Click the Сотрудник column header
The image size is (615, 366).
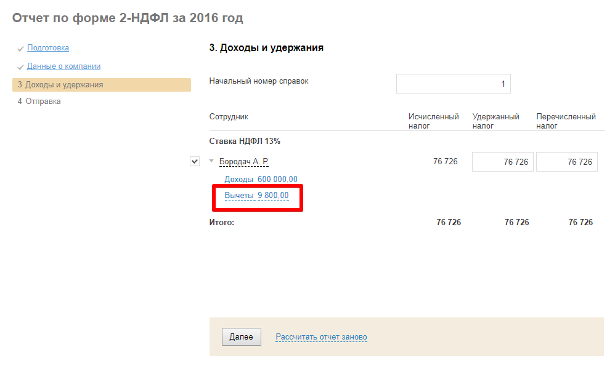coord(229,117)
